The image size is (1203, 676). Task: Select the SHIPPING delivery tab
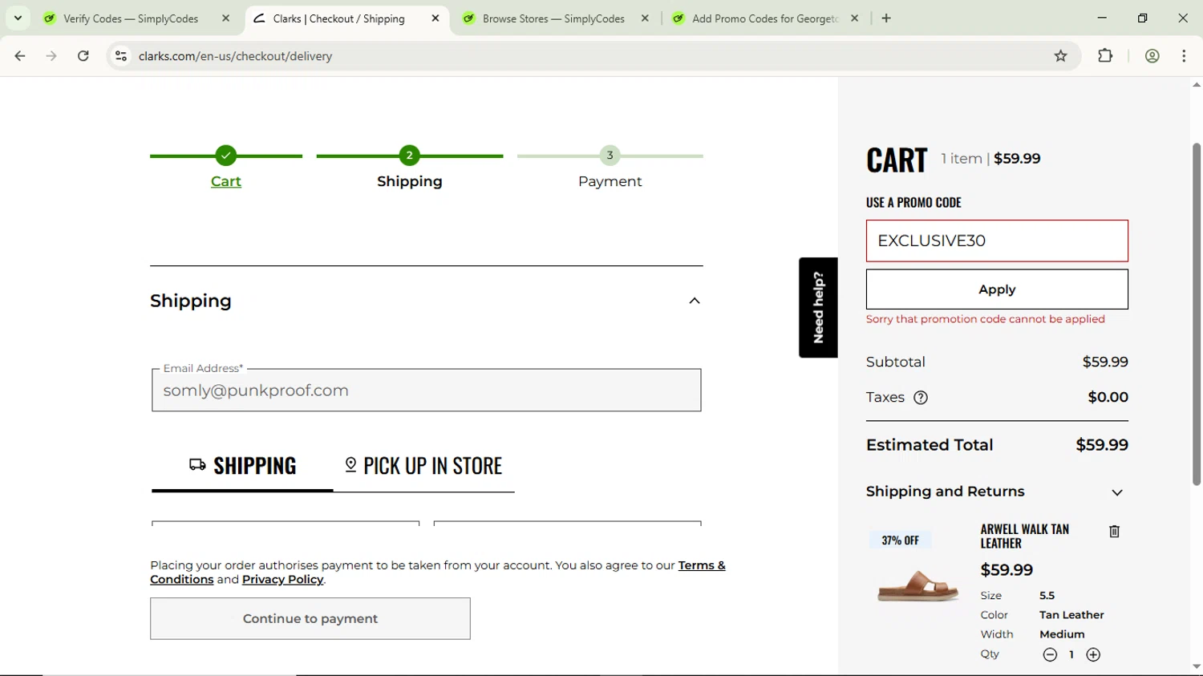click(x=243, y=466)
